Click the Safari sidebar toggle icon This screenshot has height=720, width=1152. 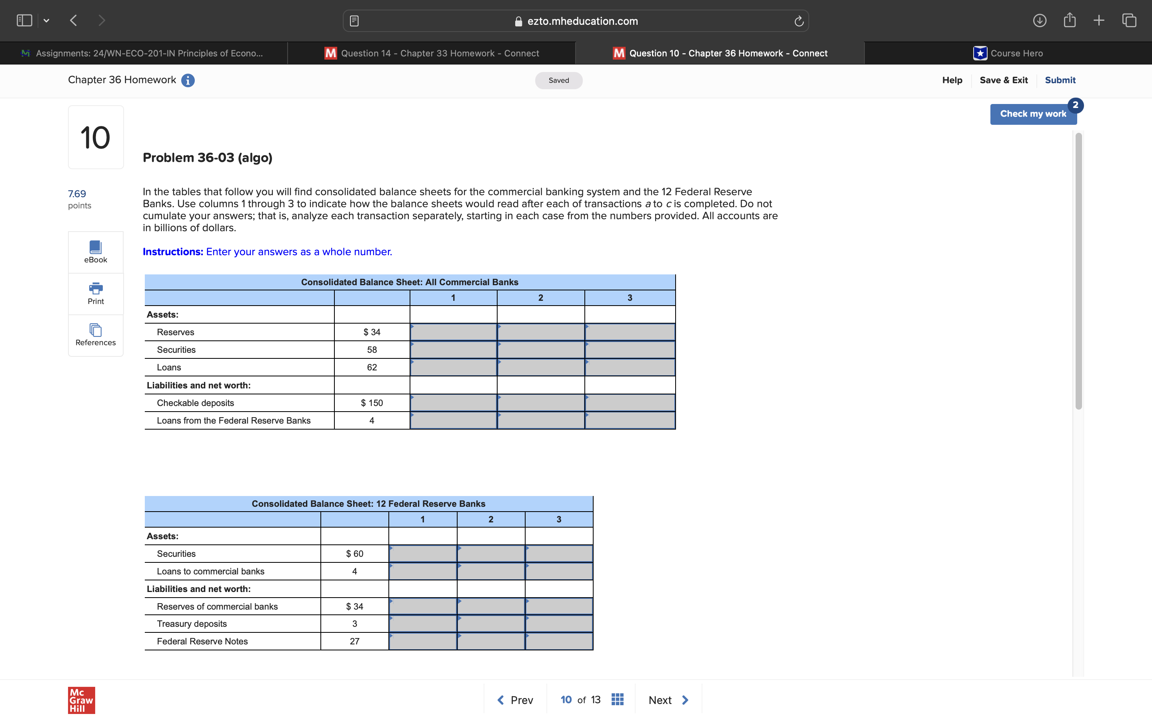[24, 20]
